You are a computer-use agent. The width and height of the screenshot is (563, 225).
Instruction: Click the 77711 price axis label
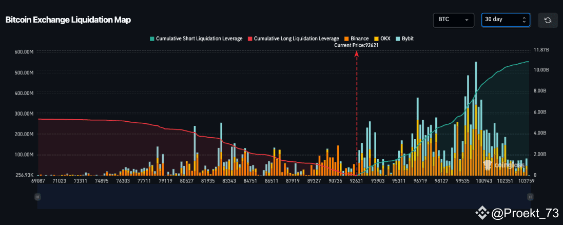[x=144, y=181]
